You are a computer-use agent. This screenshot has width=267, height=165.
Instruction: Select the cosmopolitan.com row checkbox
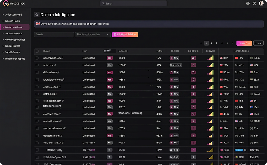tap(37, 101)
